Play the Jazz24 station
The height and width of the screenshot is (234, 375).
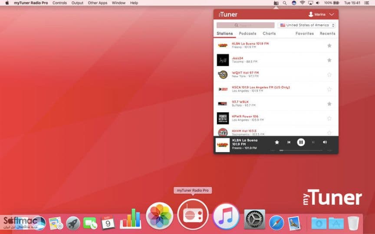coord(276,60)
